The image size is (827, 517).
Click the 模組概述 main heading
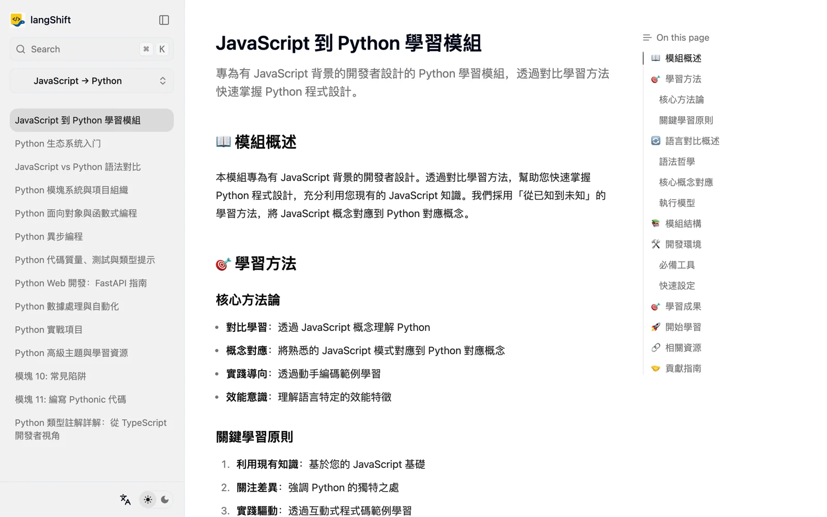tap(256, 142)
